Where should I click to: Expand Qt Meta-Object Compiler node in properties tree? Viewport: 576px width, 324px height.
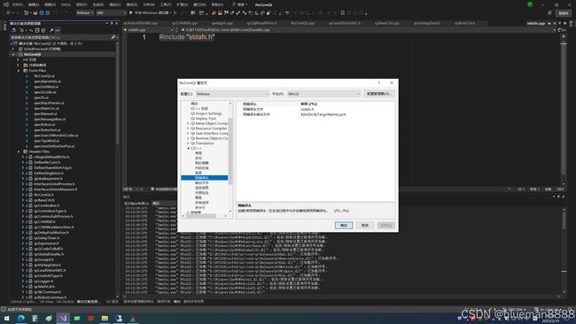tap(188, 124)
